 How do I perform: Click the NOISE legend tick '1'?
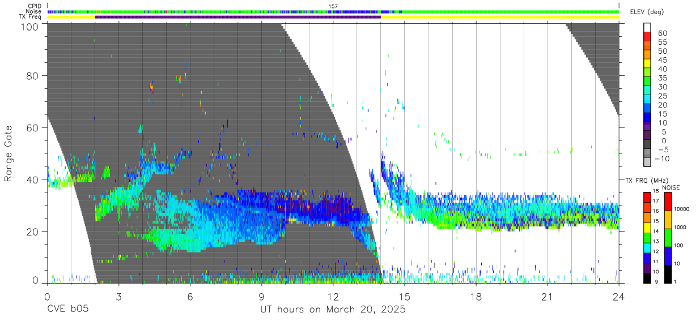[x=675, y=282]
